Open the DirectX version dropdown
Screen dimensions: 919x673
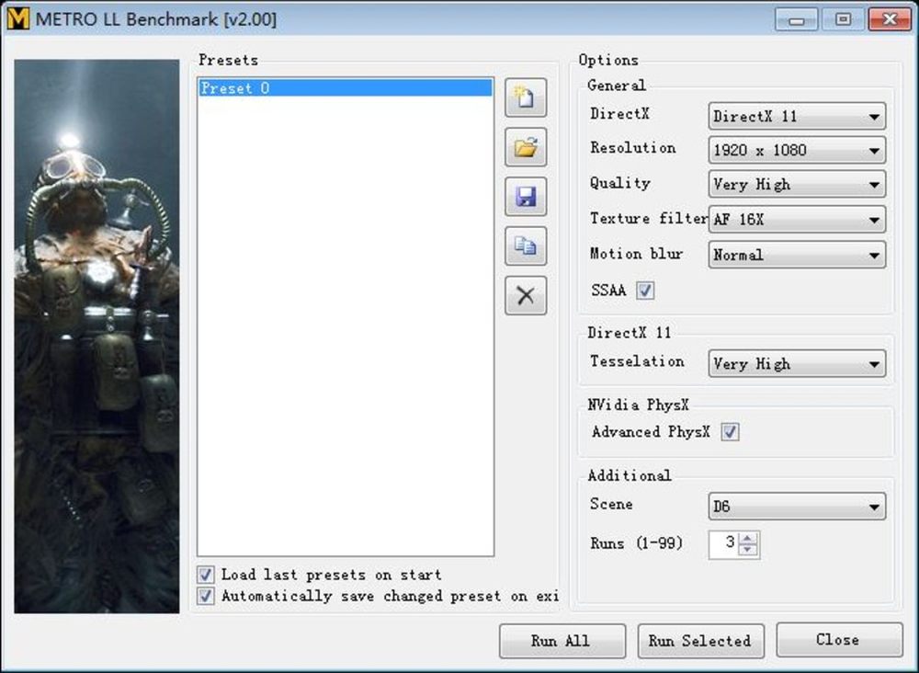(x=797, y=116)
